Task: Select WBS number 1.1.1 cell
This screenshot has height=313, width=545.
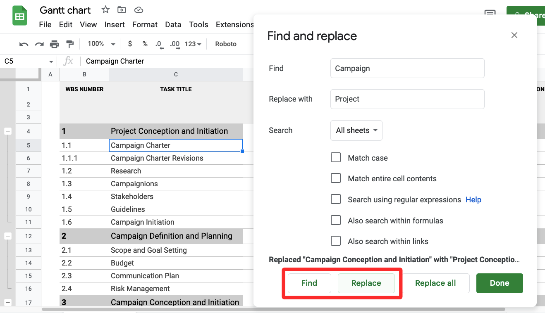Action: point(84,158)
